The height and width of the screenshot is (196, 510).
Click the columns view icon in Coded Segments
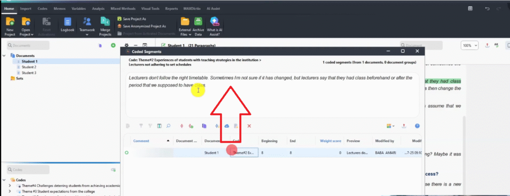[x=159, y=126]
